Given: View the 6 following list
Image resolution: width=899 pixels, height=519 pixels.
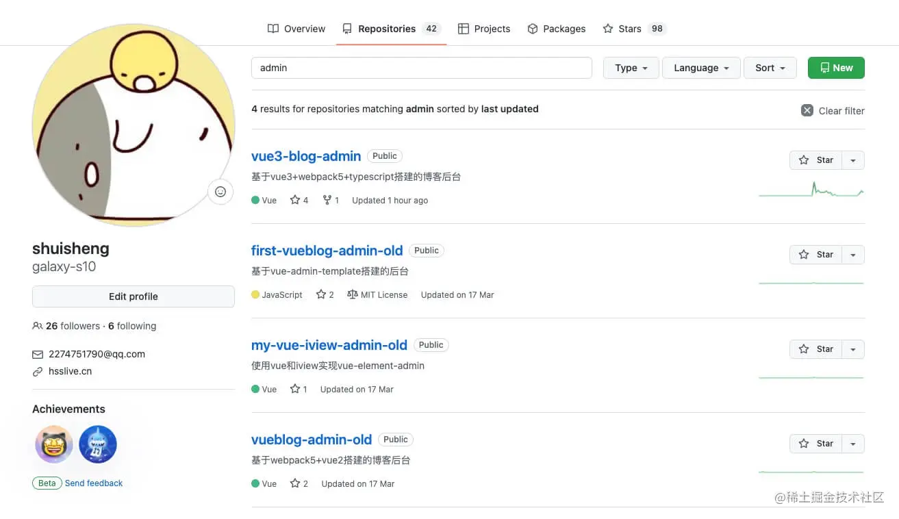Looking at the screenshot, I should (x=132, y=326).
